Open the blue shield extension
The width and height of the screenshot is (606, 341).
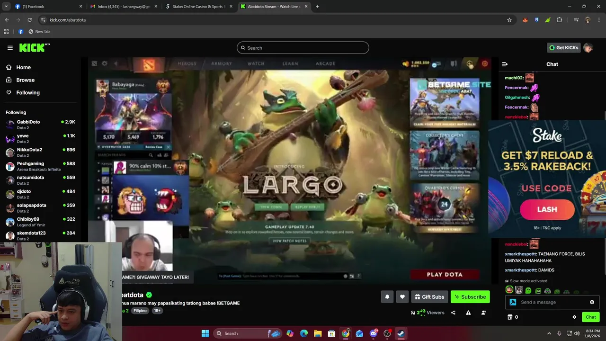536,20
